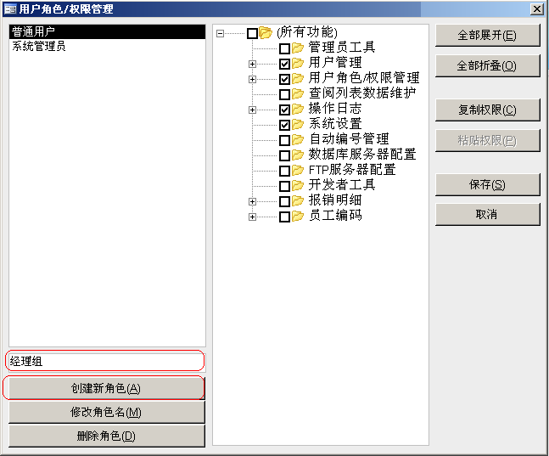Click the folder icon next to 开发者工具

coord(298,185)
